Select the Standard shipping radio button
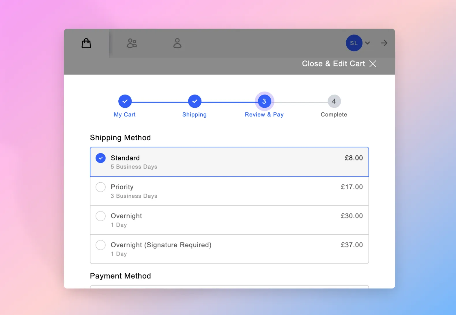The height and width of the screenshot is (315, 456). pyautogui.click(x=101, y=158)
